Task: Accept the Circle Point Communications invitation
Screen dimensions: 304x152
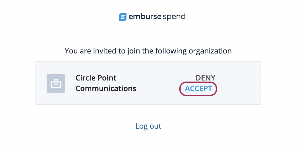Action: [198, 88]
